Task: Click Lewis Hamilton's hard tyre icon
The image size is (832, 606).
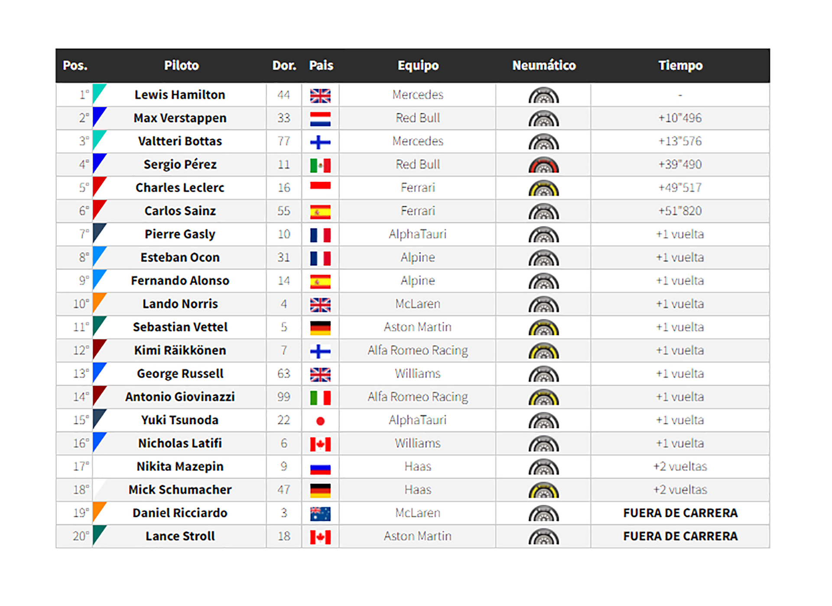Action: (543, 96)
